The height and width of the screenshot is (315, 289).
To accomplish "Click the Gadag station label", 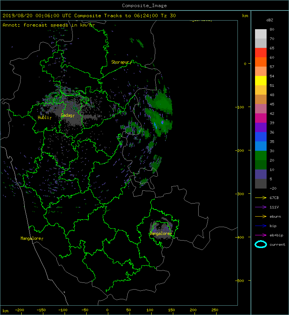I will [x=68, y=115].
